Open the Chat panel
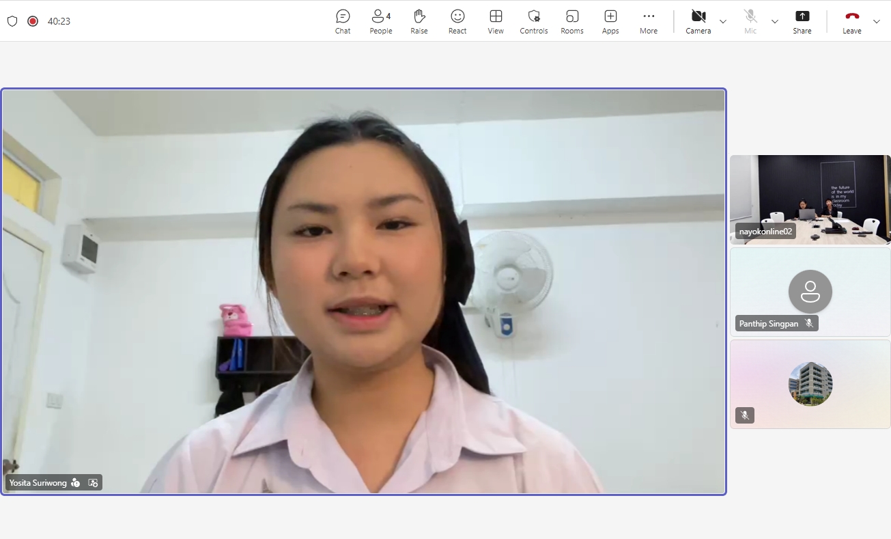 point(343,21)
